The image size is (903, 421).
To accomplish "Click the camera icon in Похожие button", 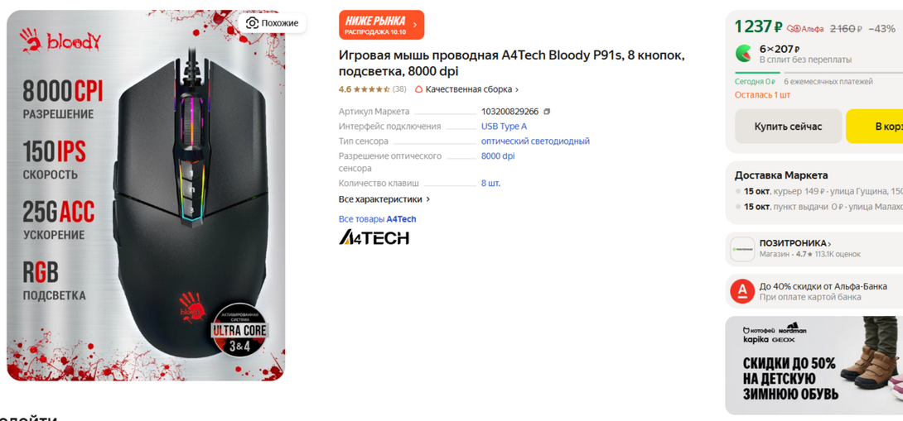I will click(x=252, y=23).
